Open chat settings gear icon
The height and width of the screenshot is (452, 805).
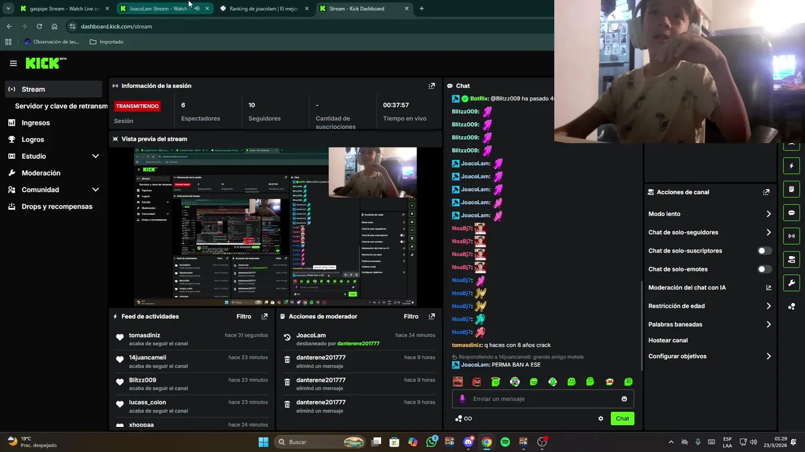pos(601,419)
